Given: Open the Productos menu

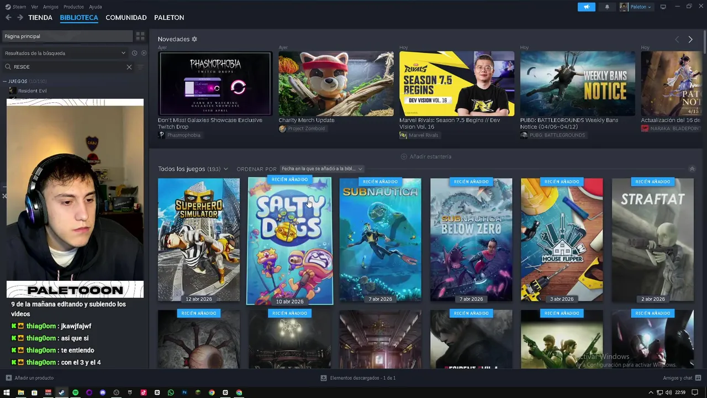Looking at the screenshot, I should point(73,7).
